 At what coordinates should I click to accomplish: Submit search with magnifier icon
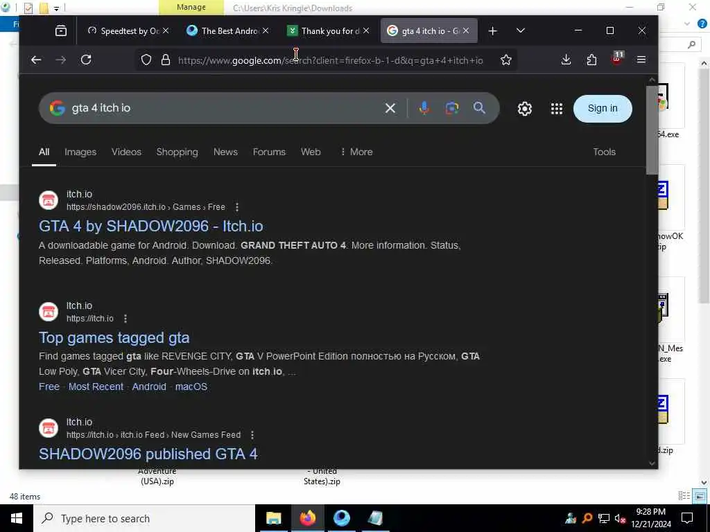479,107
